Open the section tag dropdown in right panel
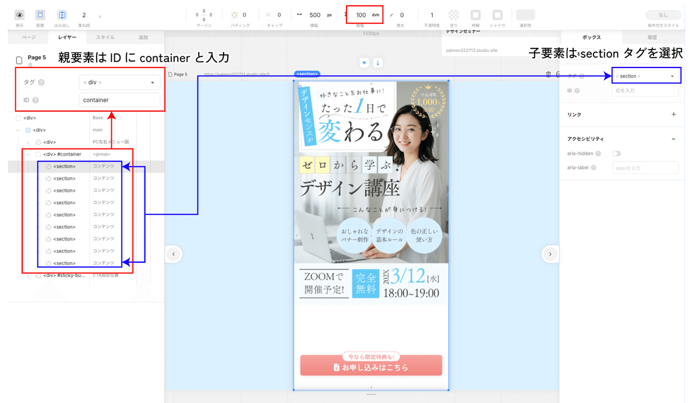 [x=646, y=76]
